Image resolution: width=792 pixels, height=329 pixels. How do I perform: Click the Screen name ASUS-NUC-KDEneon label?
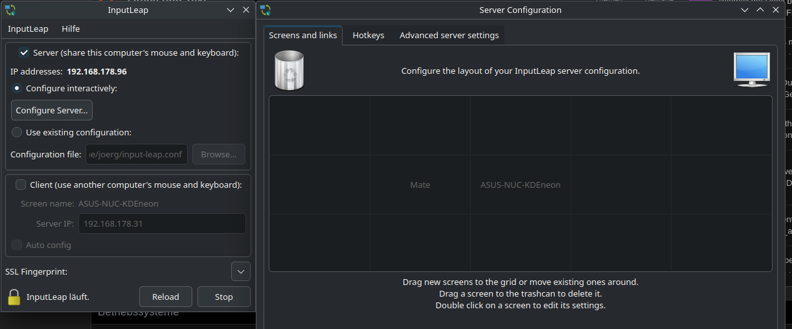(x=119, y=203)
